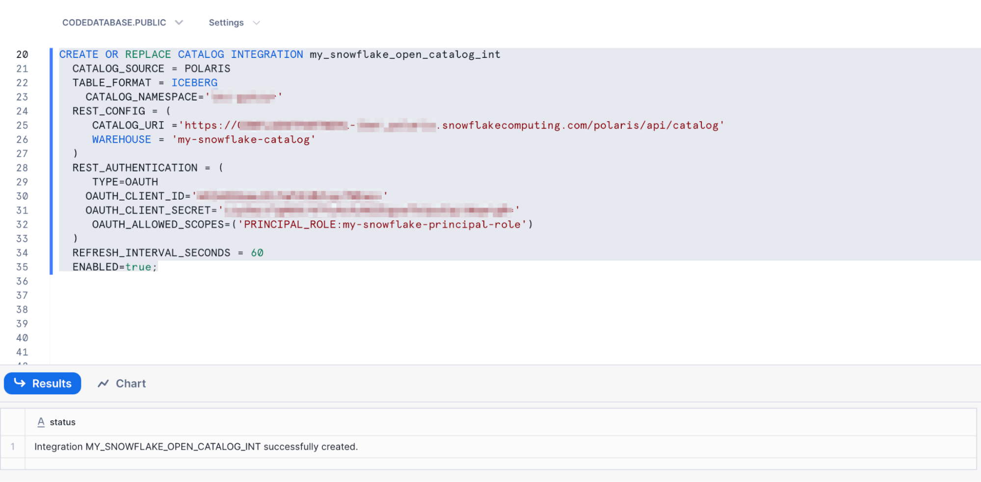Click the integration name my_snowflake_open_catalog_int
Image resolution: width=981 pixels, height=482 pixels.
coord(405,54)
